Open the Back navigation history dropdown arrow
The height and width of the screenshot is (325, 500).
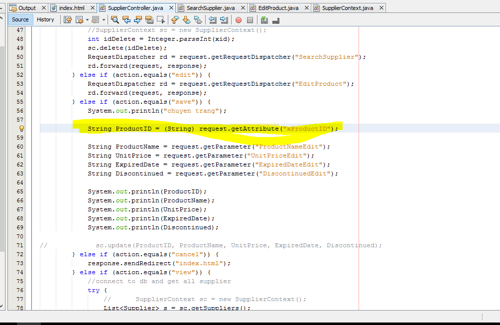click(x=87, y=20)
